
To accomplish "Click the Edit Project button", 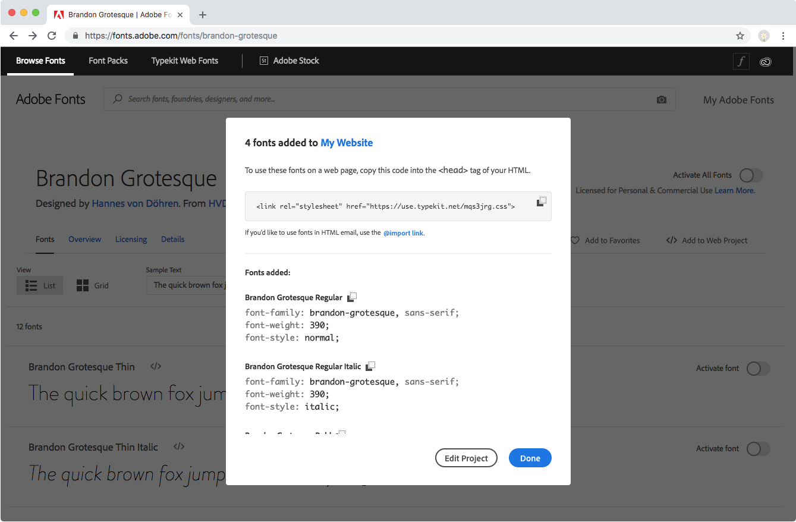I will (x=466, y=458).
